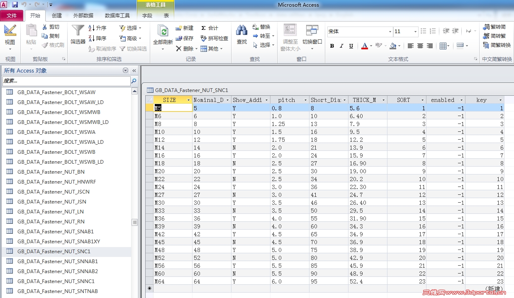Viewport: 514px width, 298px height.
Task: Select the M24 cell in the SIZE column
Action: tap(173, 187)
